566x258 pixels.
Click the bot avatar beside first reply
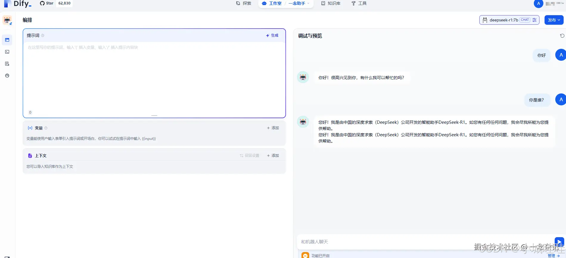click(303, 77)
